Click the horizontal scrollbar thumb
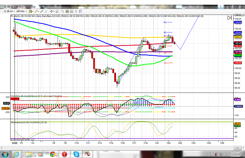Image resolution: width=245 pixels, height=158 pixels. 238,148
